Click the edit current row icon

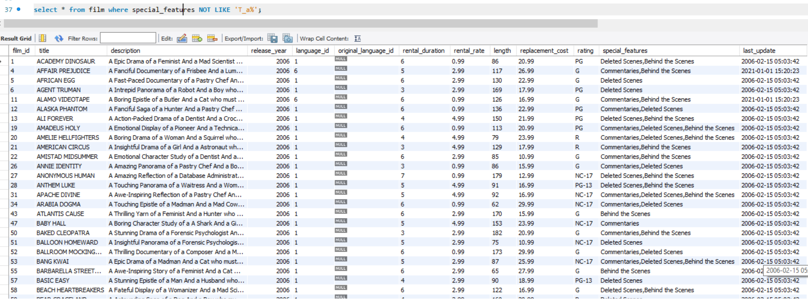(182, 38)
